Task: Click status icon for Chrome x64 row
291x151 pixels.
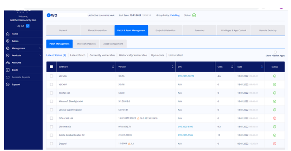Action: 275,127
